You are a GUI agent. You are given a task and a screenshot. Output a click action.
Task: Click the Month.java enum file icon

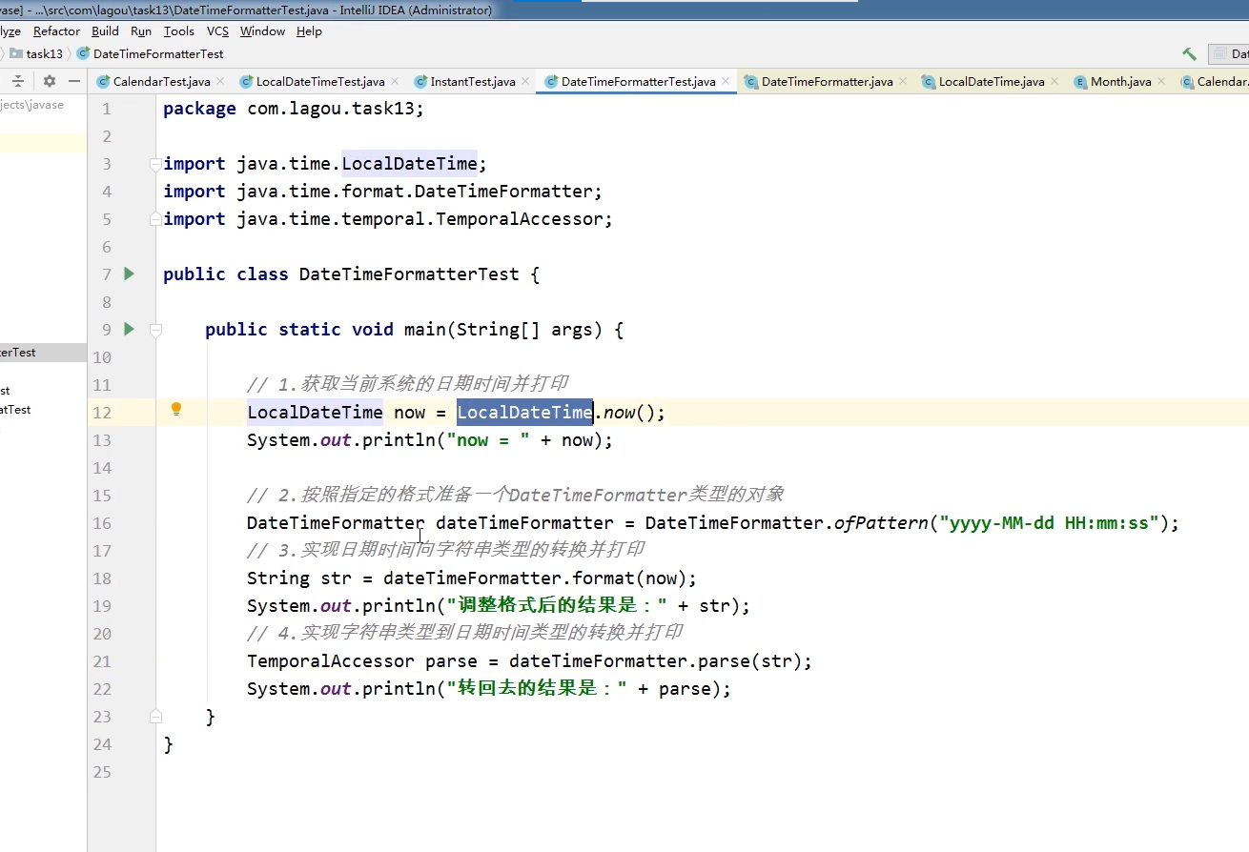point(1080,82)
